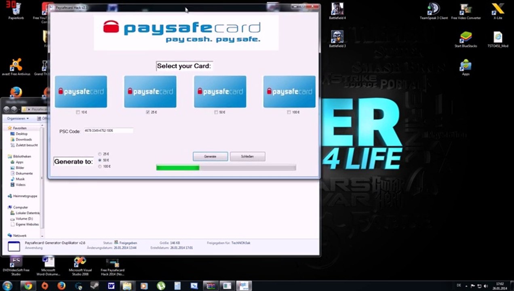Check the 50 € card checkbox
The image size is (514, 291).
(216, 112)
